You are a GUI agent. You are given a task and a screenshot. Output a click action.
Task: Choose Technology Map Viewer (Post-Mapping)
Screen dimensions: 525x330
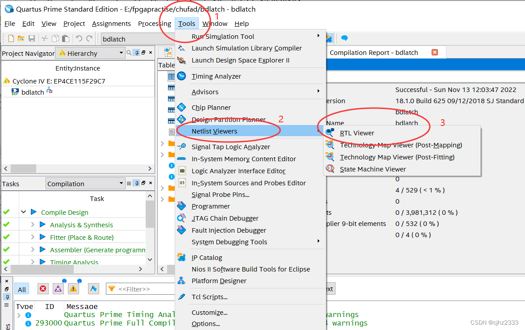[402, 145]
